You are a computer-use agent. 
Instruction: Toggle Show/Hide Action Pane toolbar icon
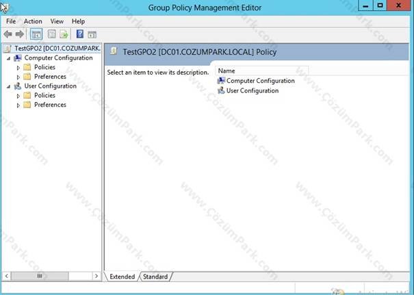tap(92, 34)
